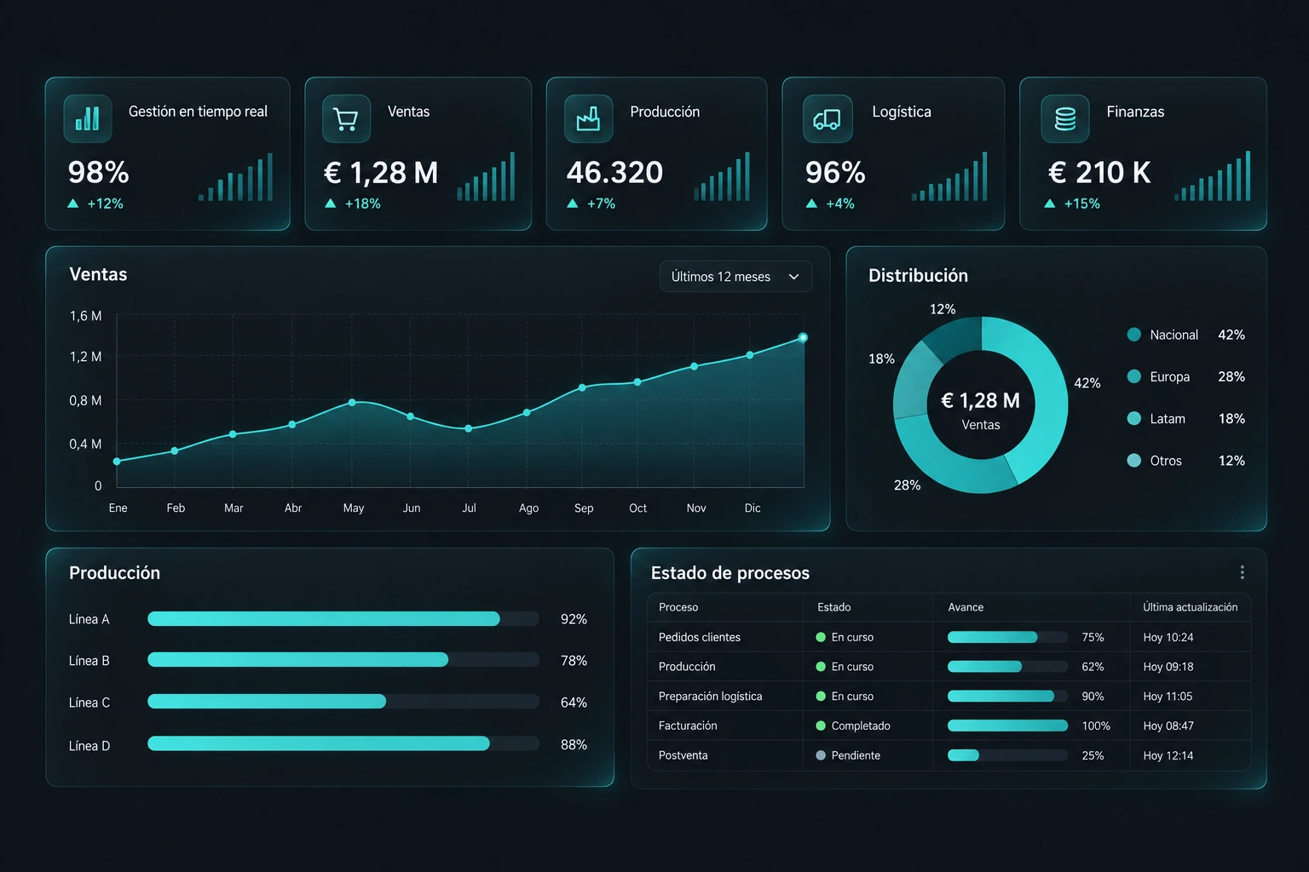Image resolution: width=1309 pixels, height=872 pixels.
Task: Click the Última actualización column header
Action: [x=1190, y=607]
